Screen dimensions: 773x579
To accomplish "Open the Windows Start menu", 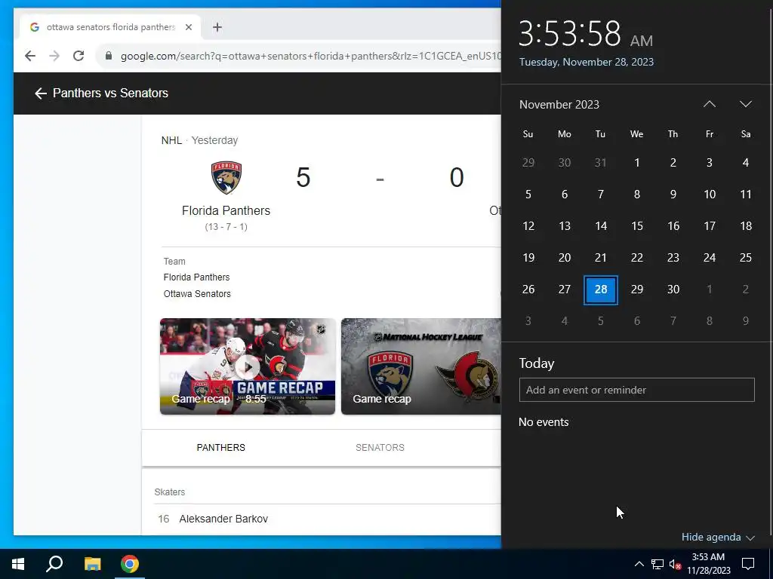I will 18,564.
